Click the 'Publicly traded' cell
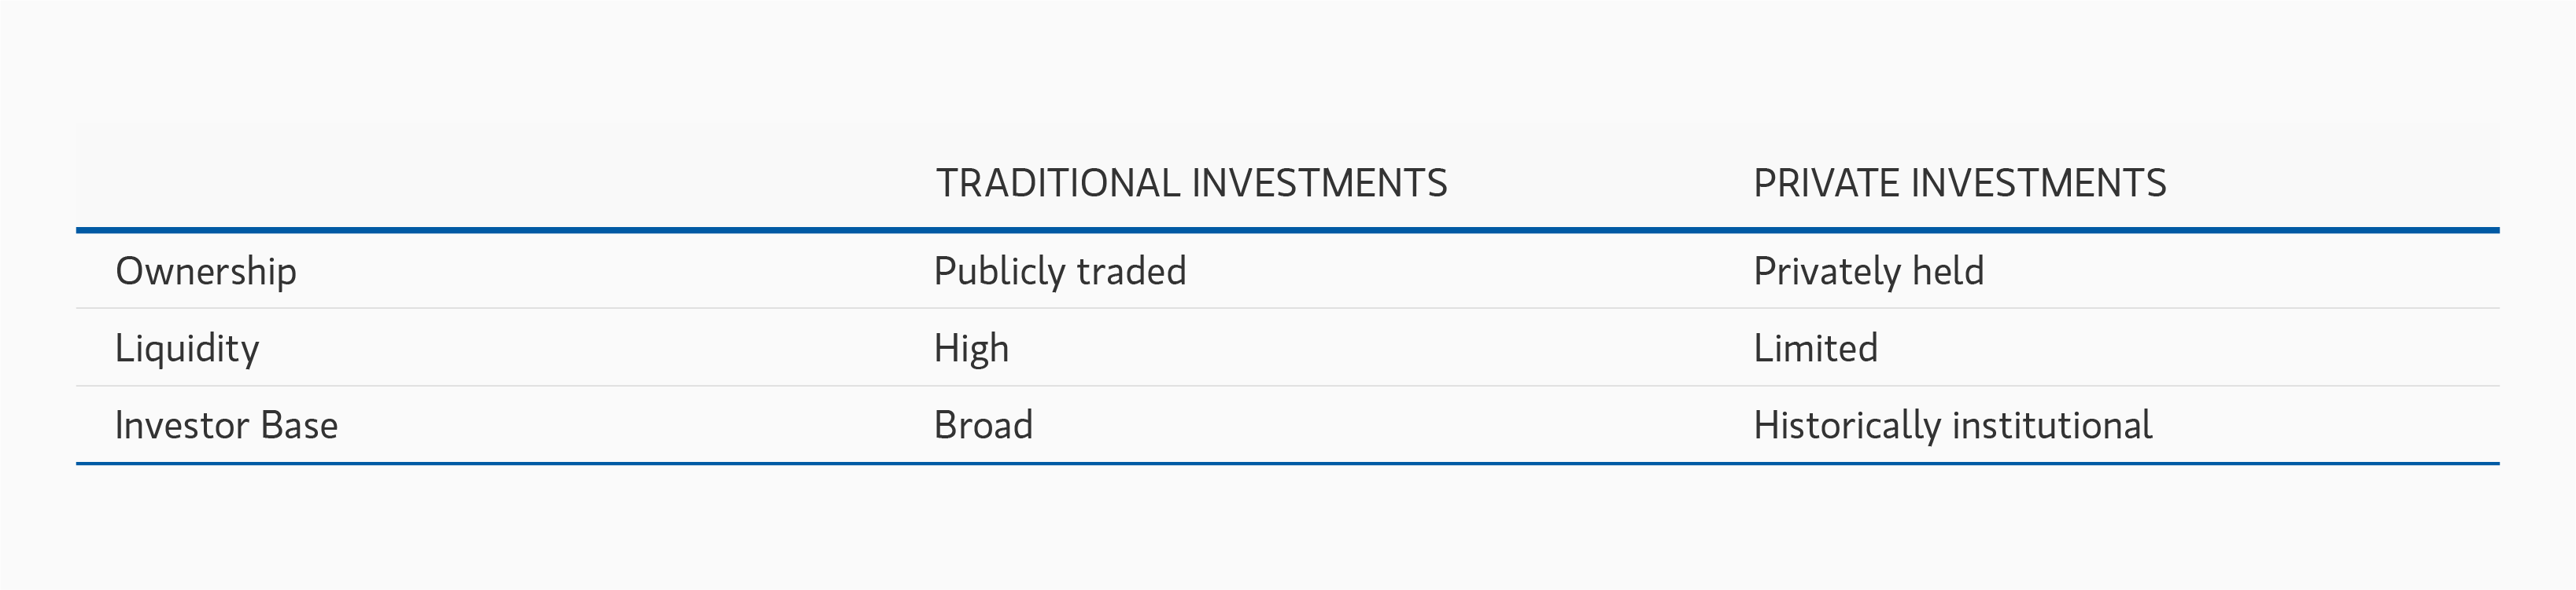Screen dimensions: 2576x590 1059,272
